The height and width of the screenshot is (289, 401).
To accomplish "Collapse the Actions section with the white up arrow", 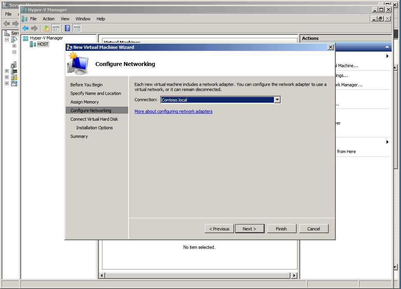I will [387, 47].
